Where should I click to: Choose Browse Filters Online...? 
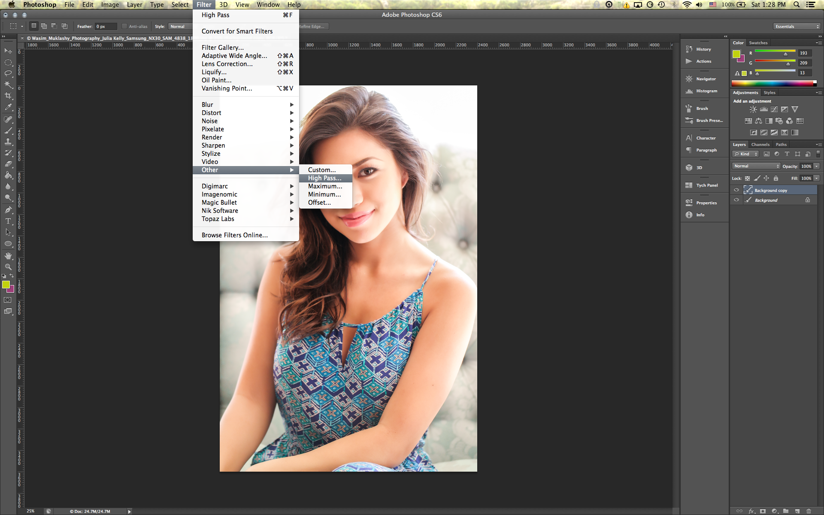tap(246, 235)
